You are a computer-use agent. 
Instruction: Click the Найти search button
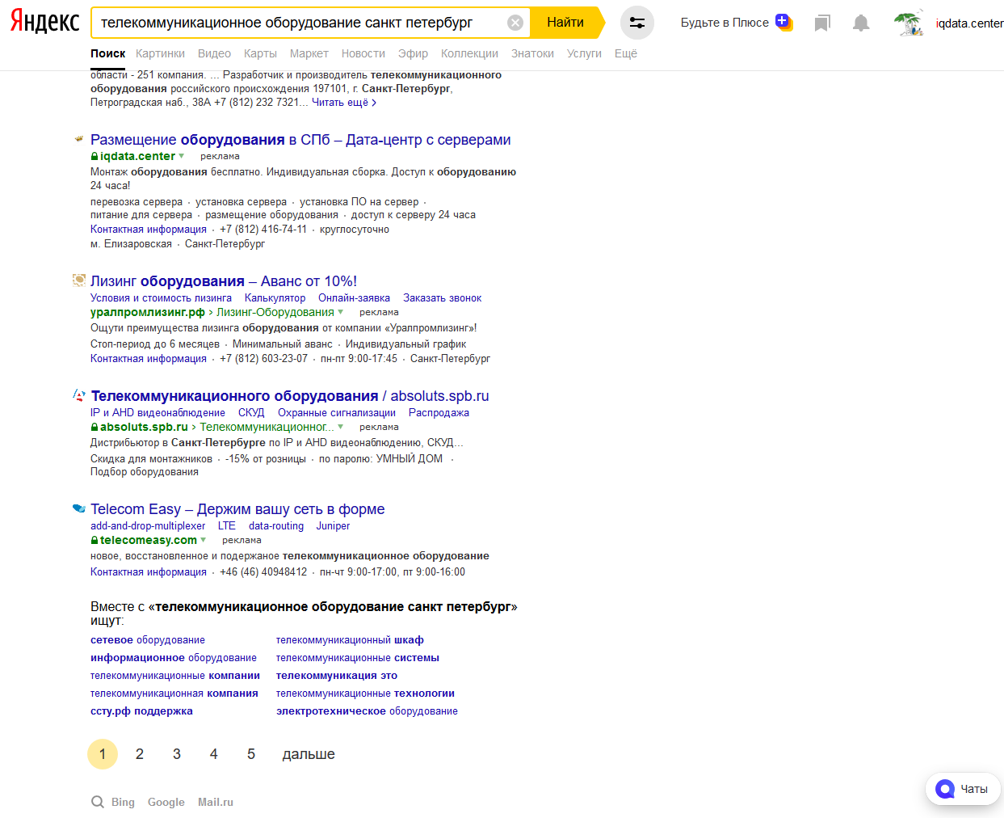565,23
